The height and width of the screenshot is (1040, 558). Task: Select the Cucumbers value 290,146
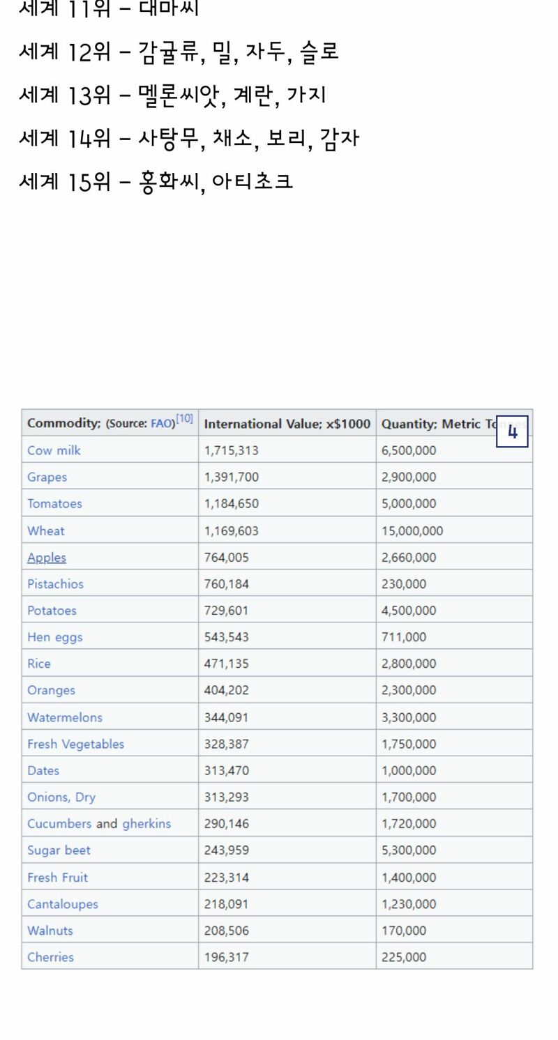pyautogui.click(x=227, y=823)
